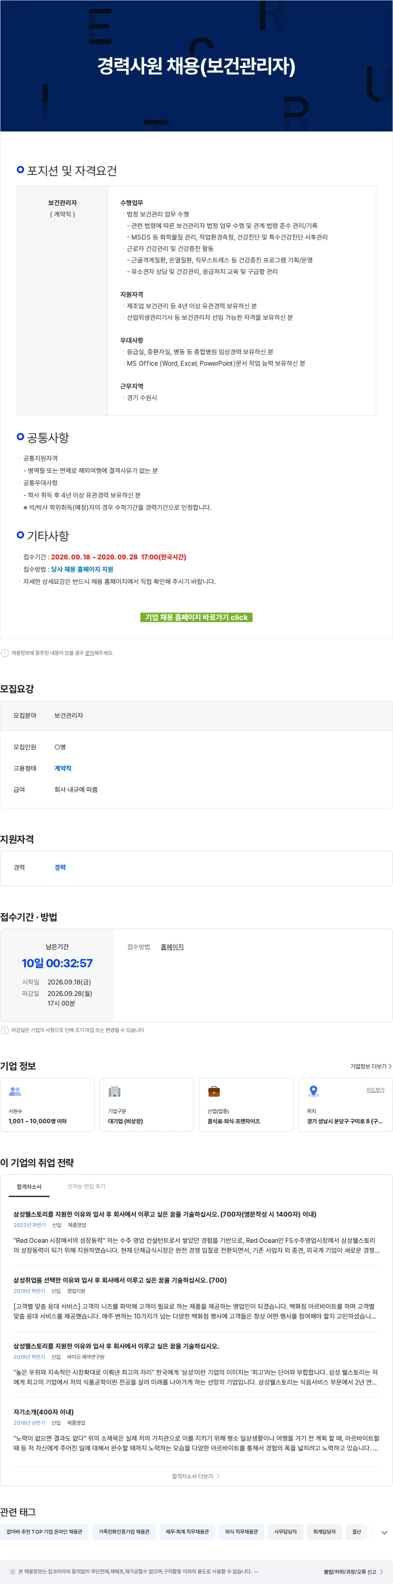Click the 산업(업종) briefcase icon
393x1584 pixels.
214,1091
